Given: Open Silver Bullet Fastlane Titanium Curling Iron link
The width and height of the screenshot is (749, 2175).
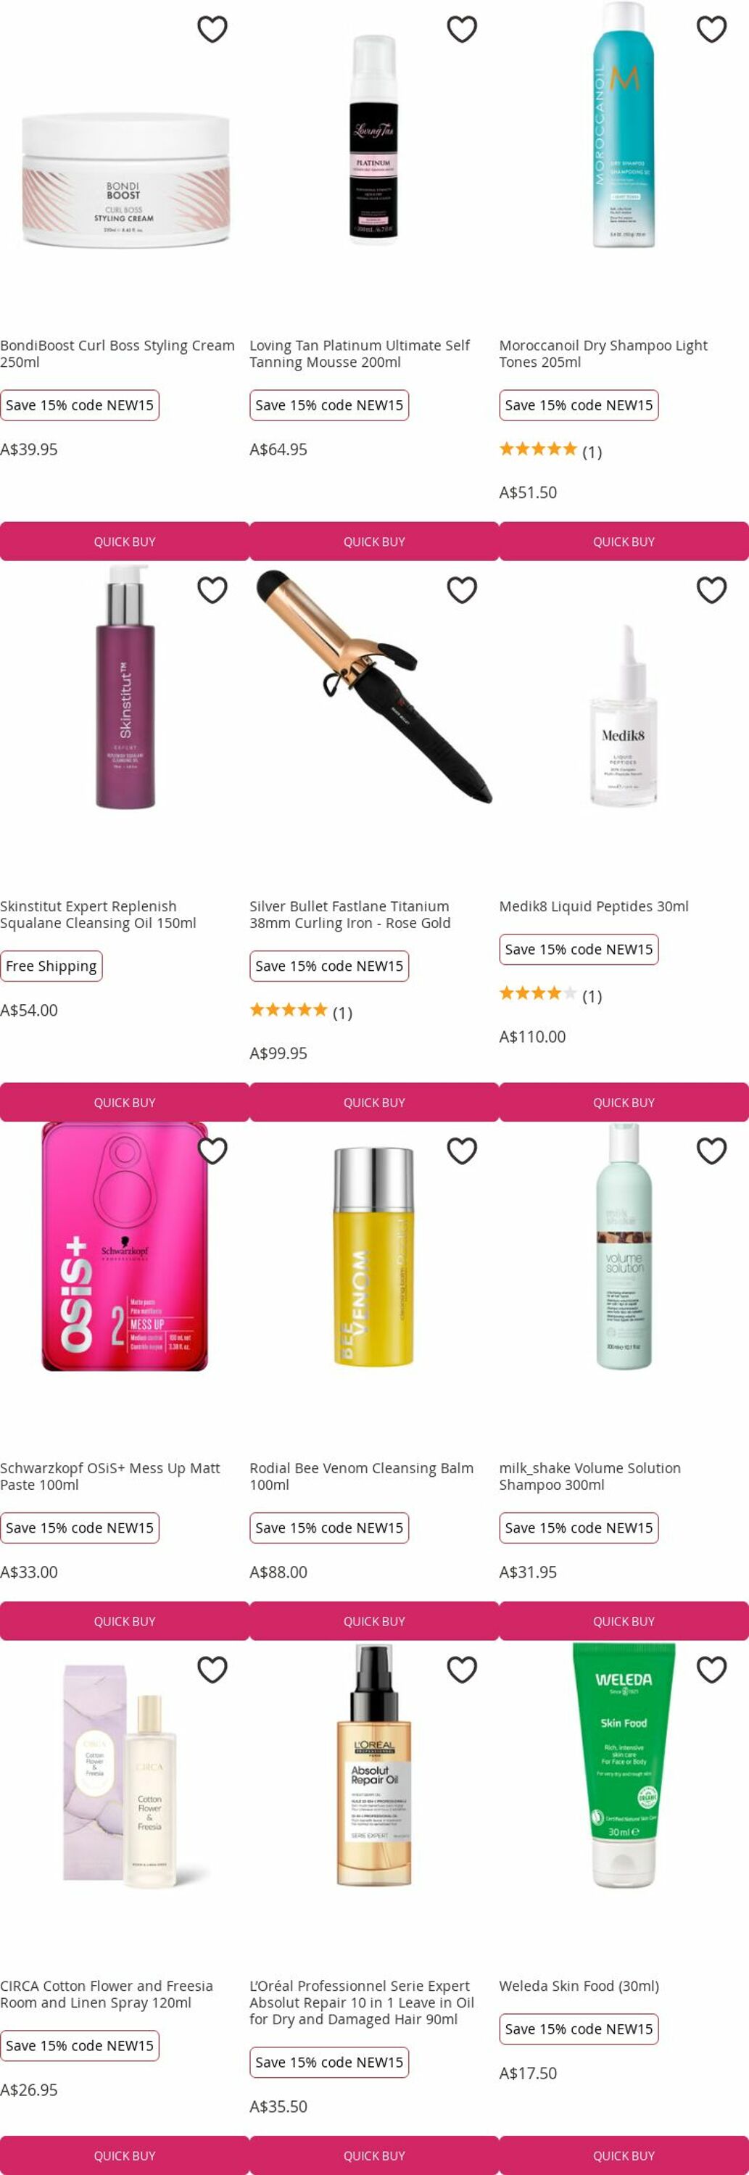Looking at the screenshot, I should click(349, 914).
